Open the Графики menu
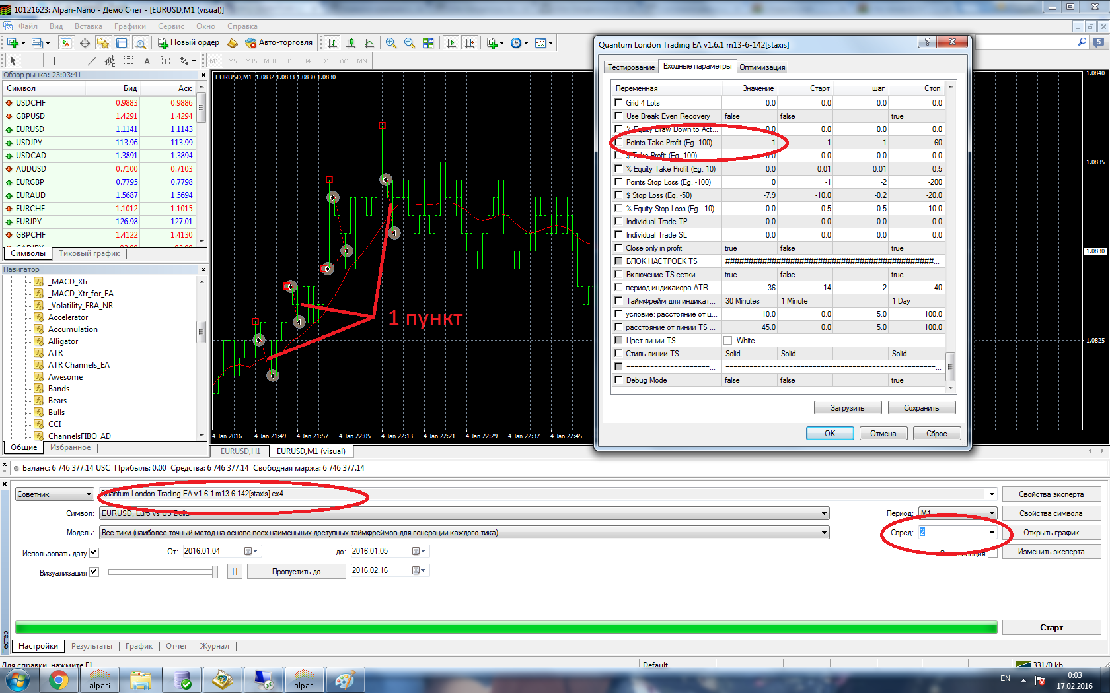 [x=130, y=26]
